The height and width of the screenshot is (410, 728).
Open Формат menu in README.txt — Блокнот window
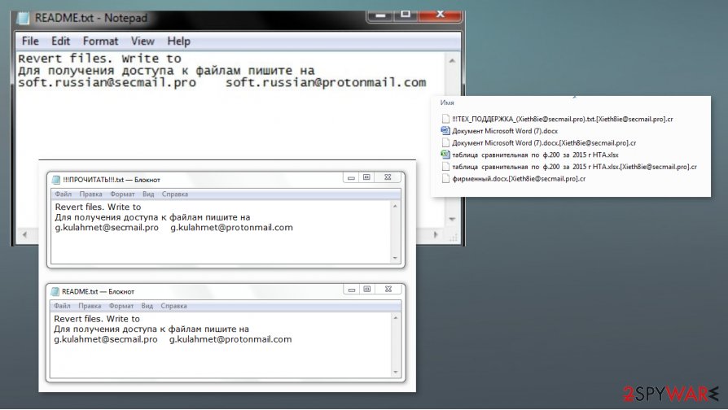click(121, 306)
